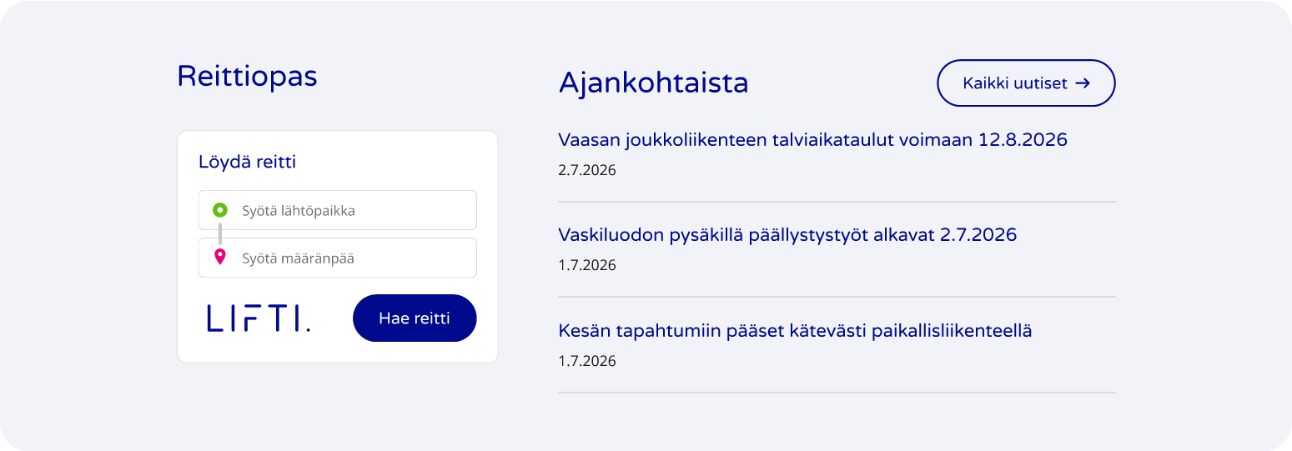Click the LIFTI logo

coord(259,318)
